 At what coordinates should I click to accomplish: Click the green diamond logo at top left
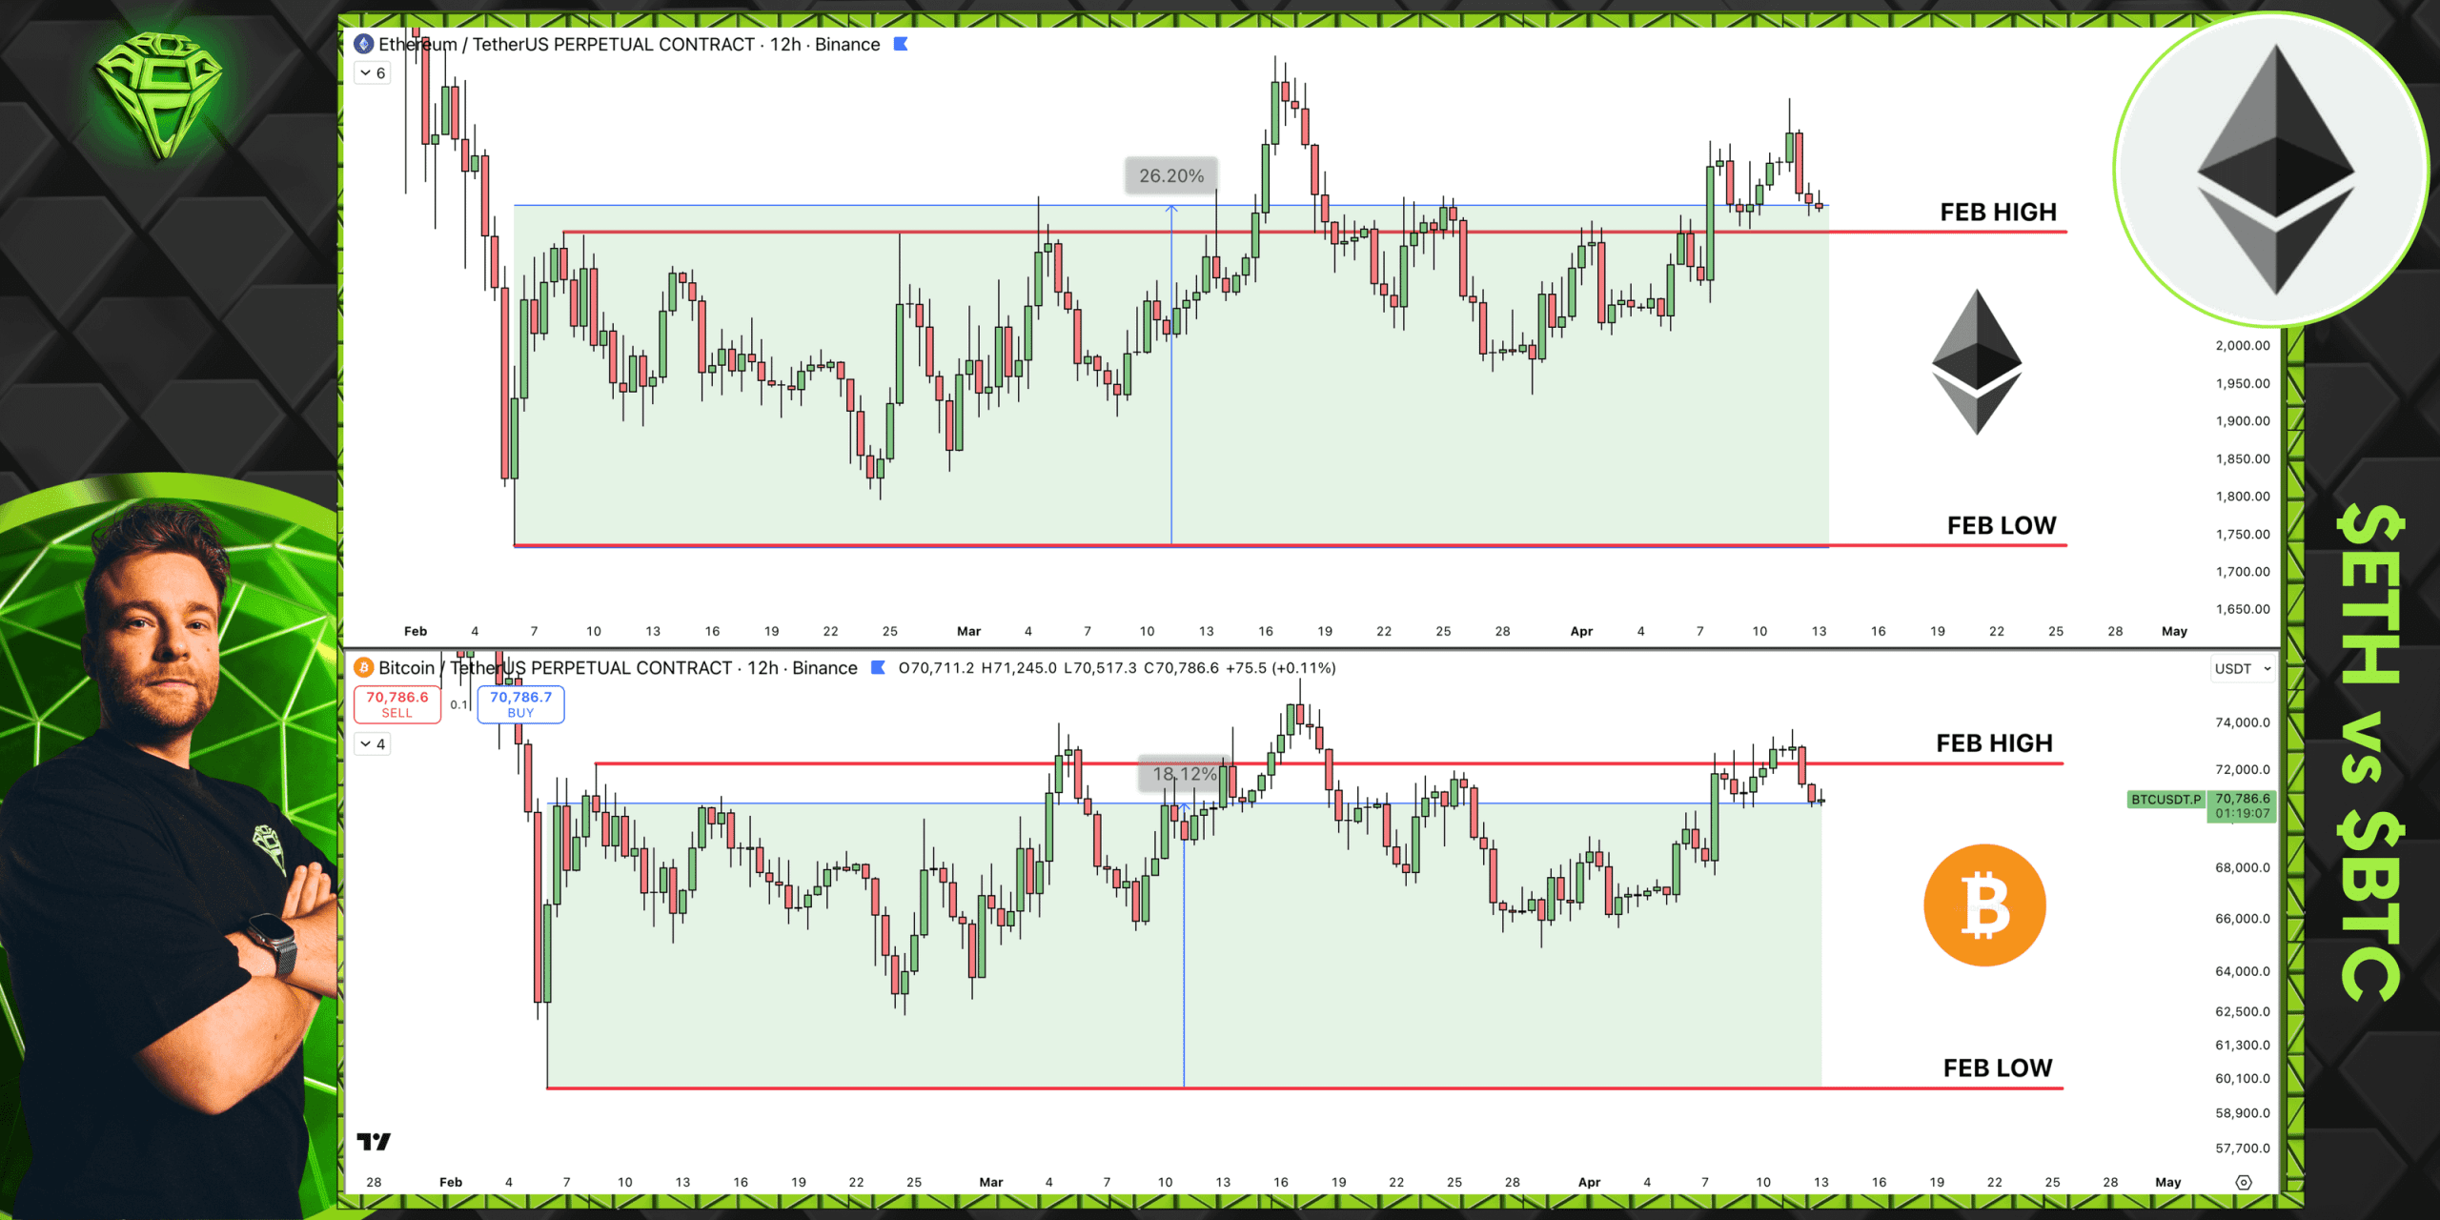[x=159, y=93]
